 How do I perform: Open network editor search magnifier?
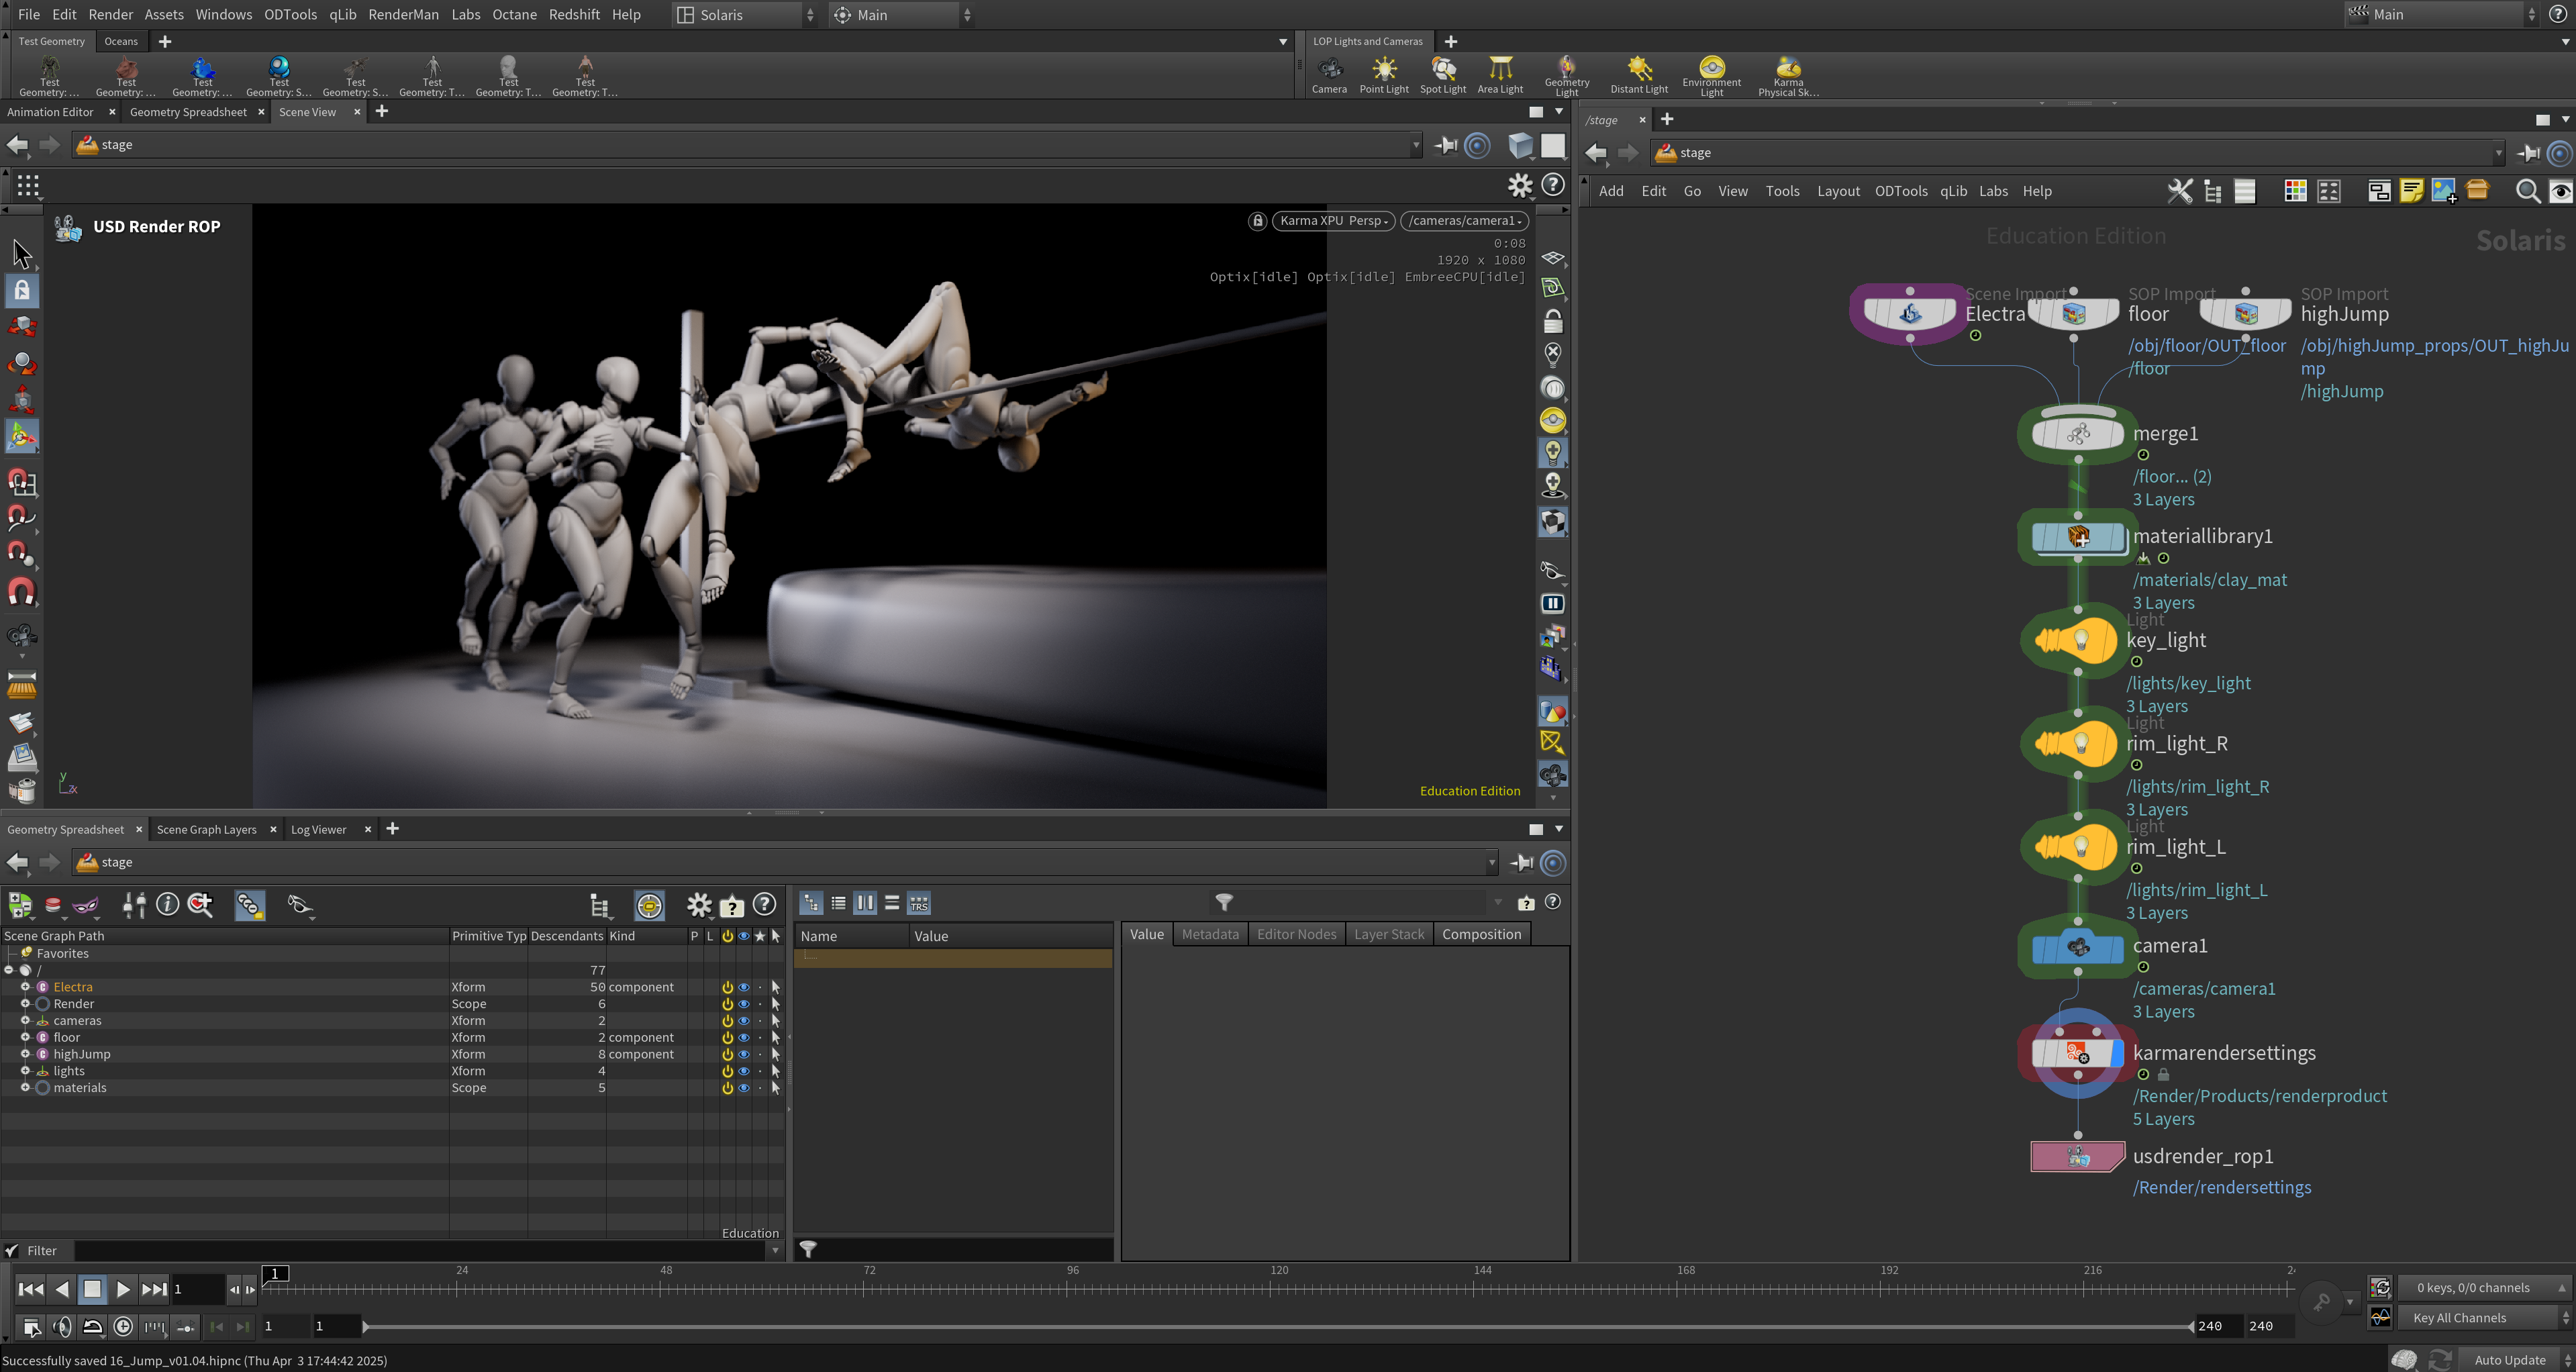click(2527, 191)
